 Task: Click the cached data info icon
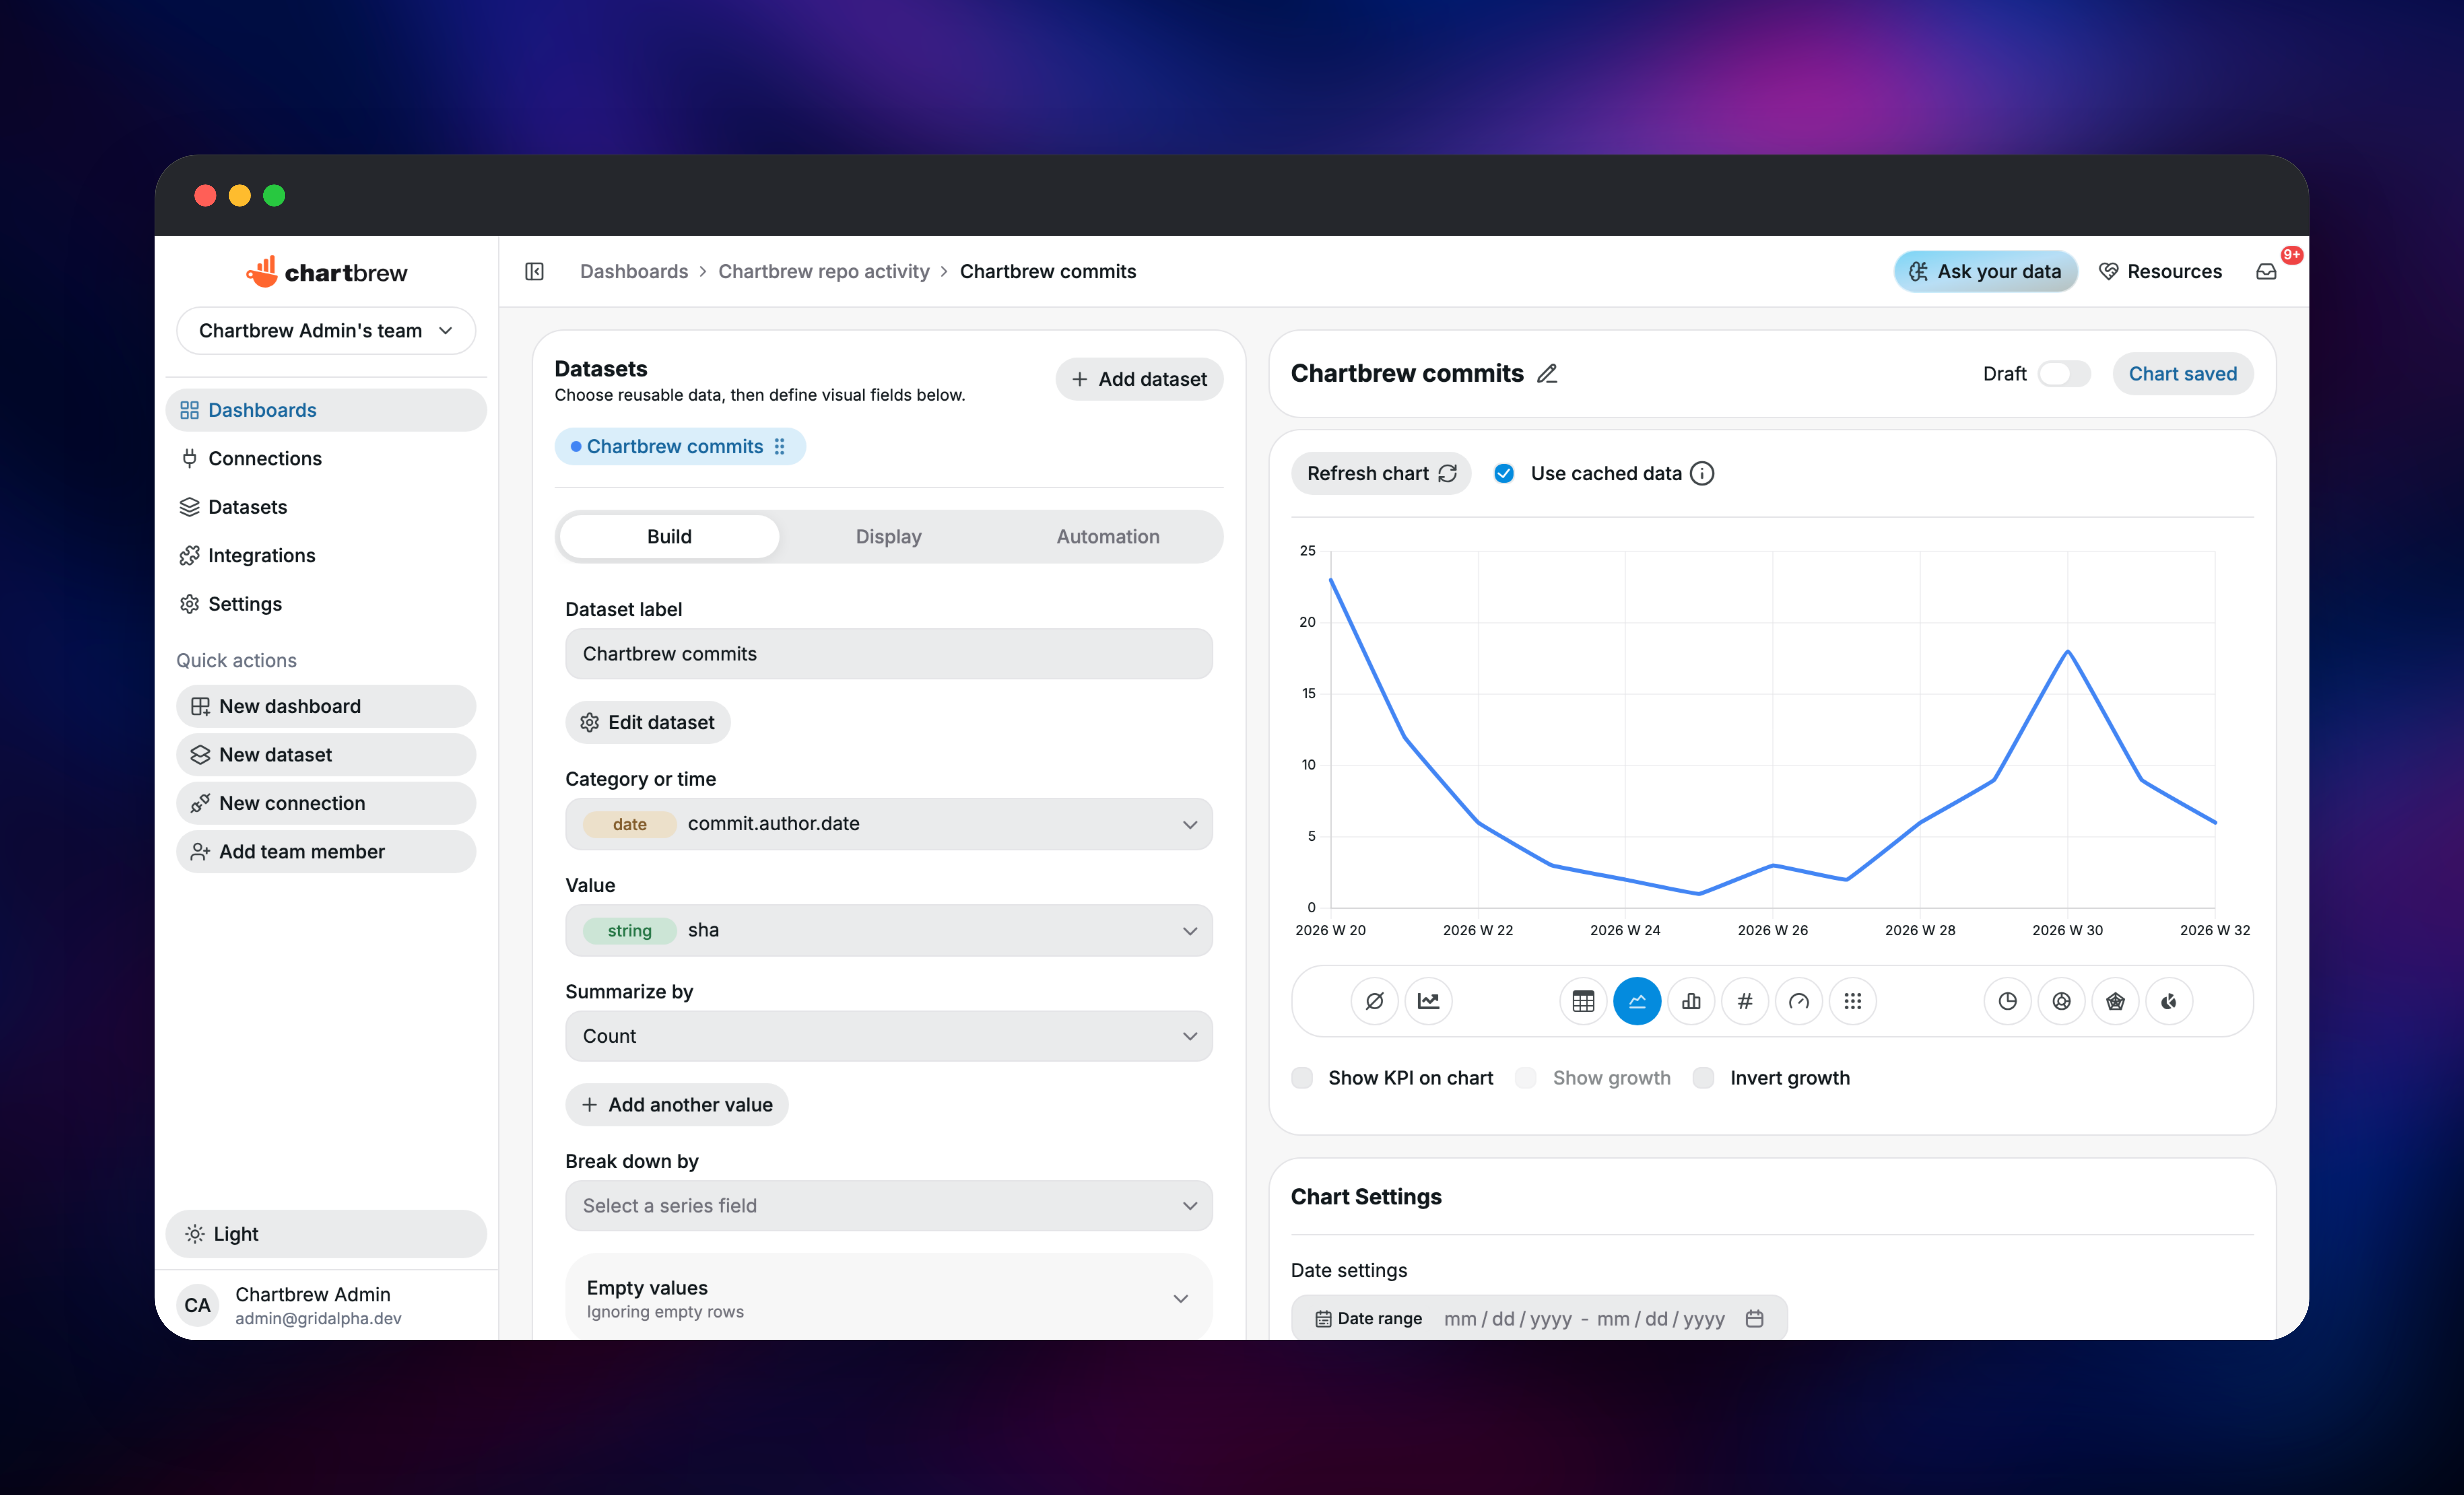pos(1702,474)
